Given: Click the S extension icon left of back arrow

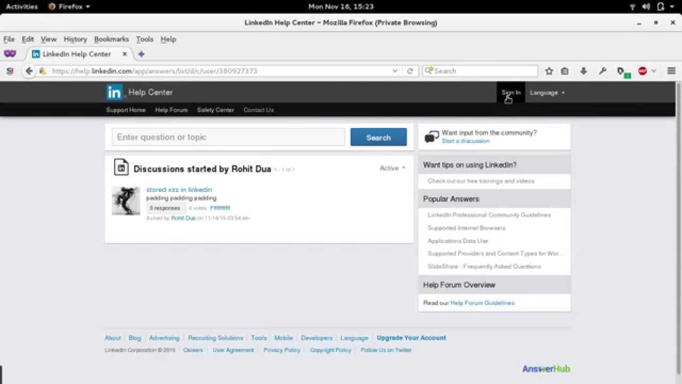Looking at the screenshot, I should (x=10, y=71).
